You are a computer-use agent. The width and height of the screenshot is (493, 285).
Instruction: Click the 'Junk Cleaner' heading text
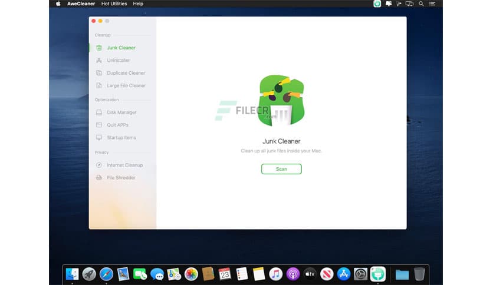point(281,141)
